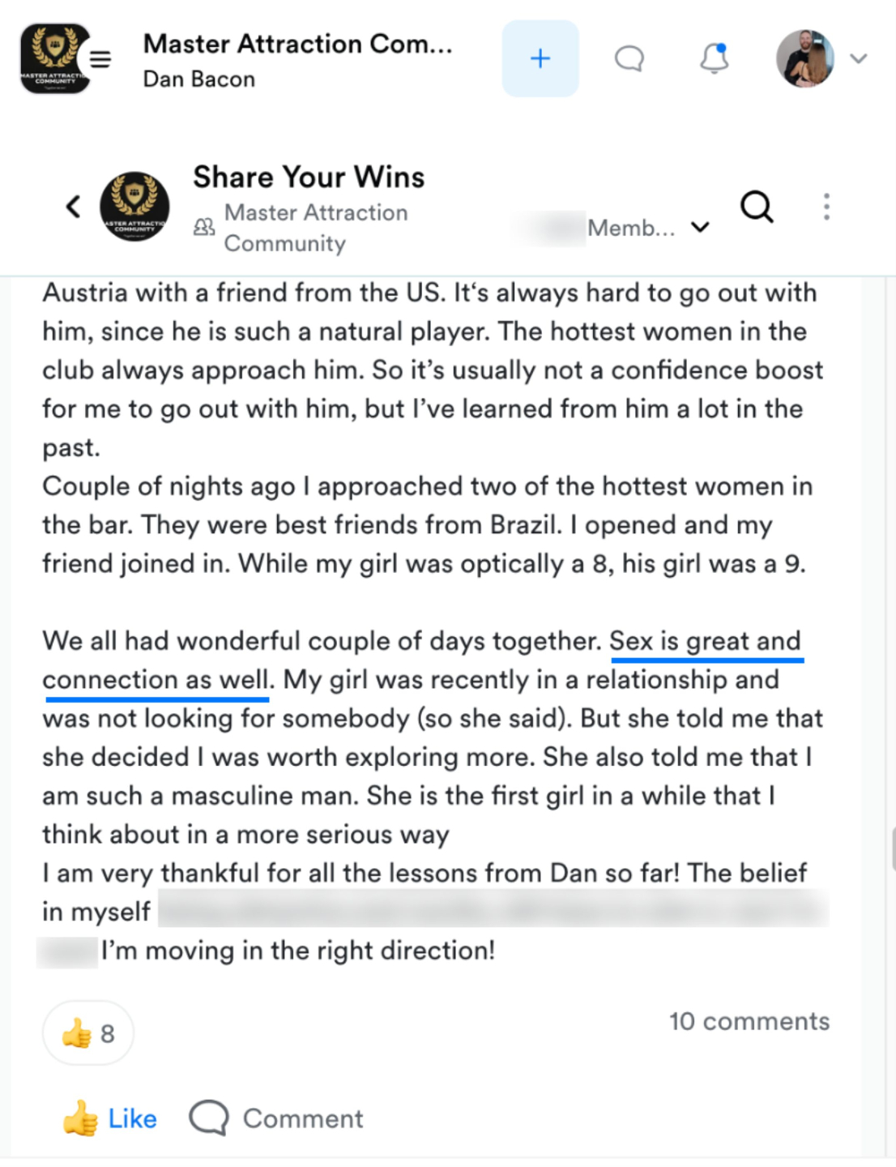Click the Master Attraction Community link
The width and height of the screenshot is (896, 1167).
pos(315,228)
